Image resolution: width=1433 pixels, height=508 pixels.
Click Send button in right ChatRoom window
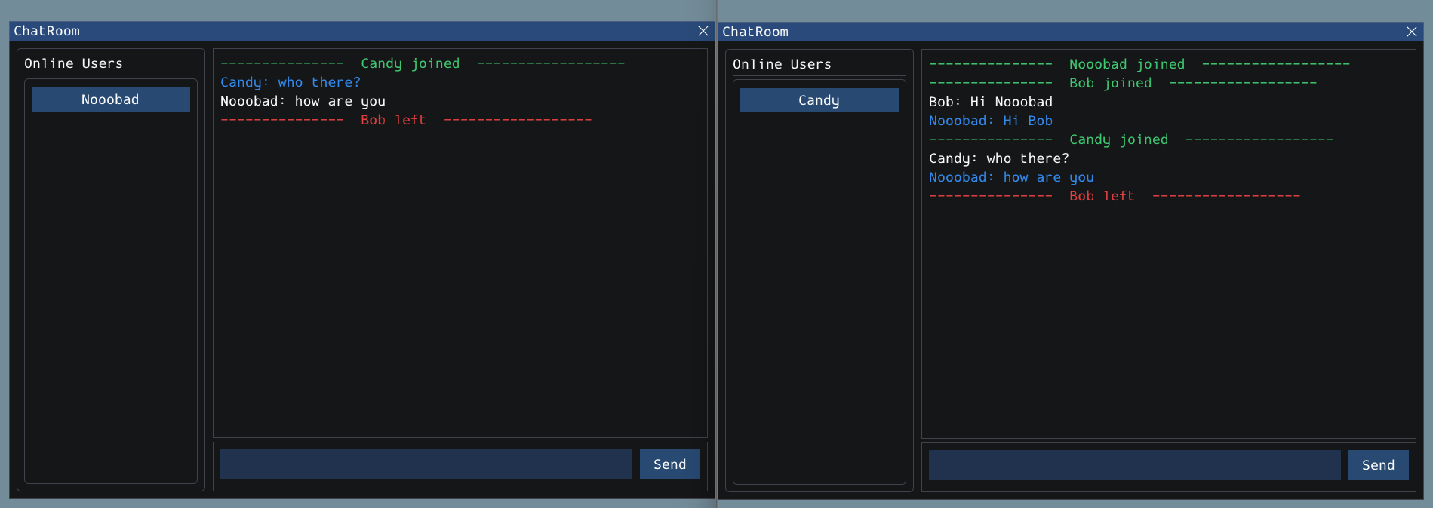coord(1378,465)
